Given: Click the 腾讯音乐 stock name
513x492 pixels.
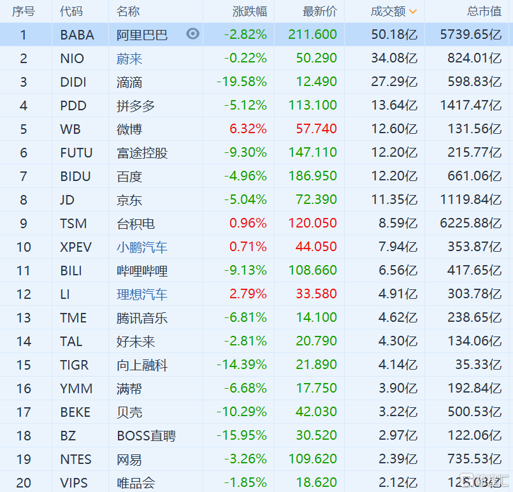Looking at the screenshot, I should tap(142, 317).
